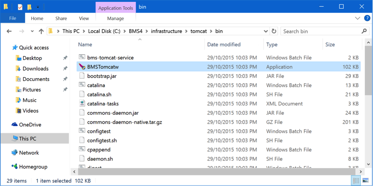Open Music folder in navigation pane
The height and width of the screenshot is (186, 373).
pos(29,100)
